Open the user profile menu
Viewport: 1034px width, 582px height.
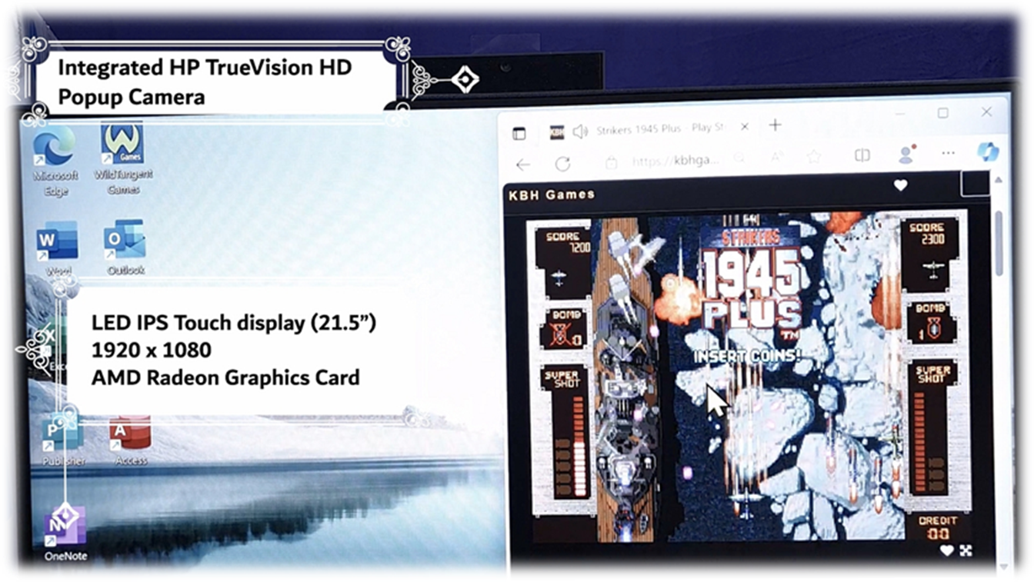pyautogui.click(x=906, y=155)
